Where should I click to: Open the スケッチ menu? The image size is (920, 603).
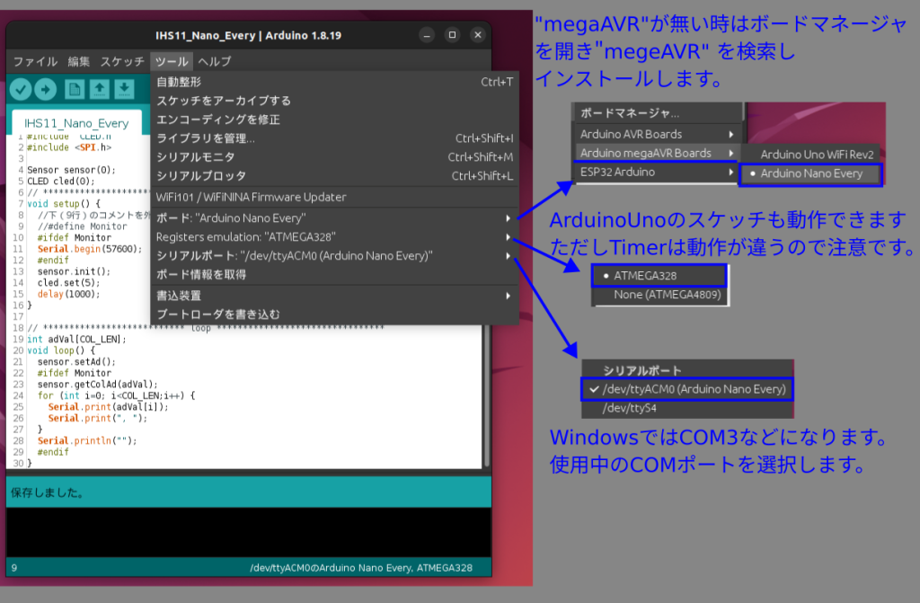122,62
